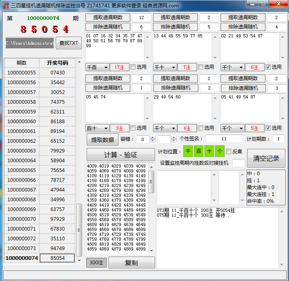Click the 3注 button
This screenshot has width=289, height=281.
pos(119,128)
